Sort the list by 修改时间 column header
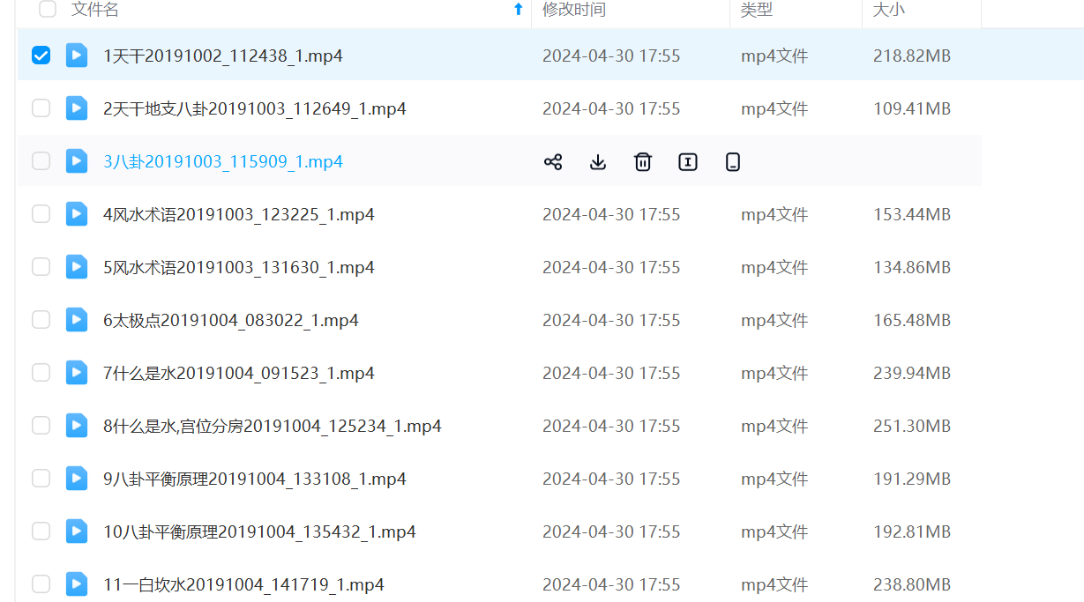1084x602 pixels. pyautogui.click(x=574, y=10)
